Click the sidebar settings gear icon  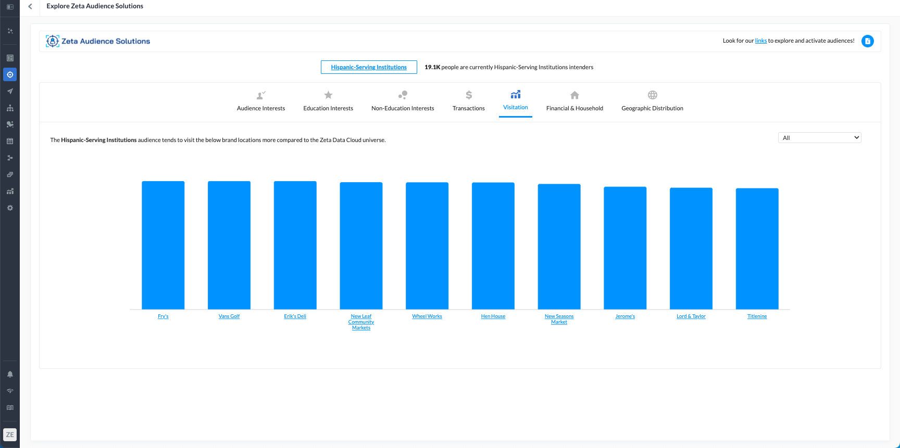tap(10, 208)
